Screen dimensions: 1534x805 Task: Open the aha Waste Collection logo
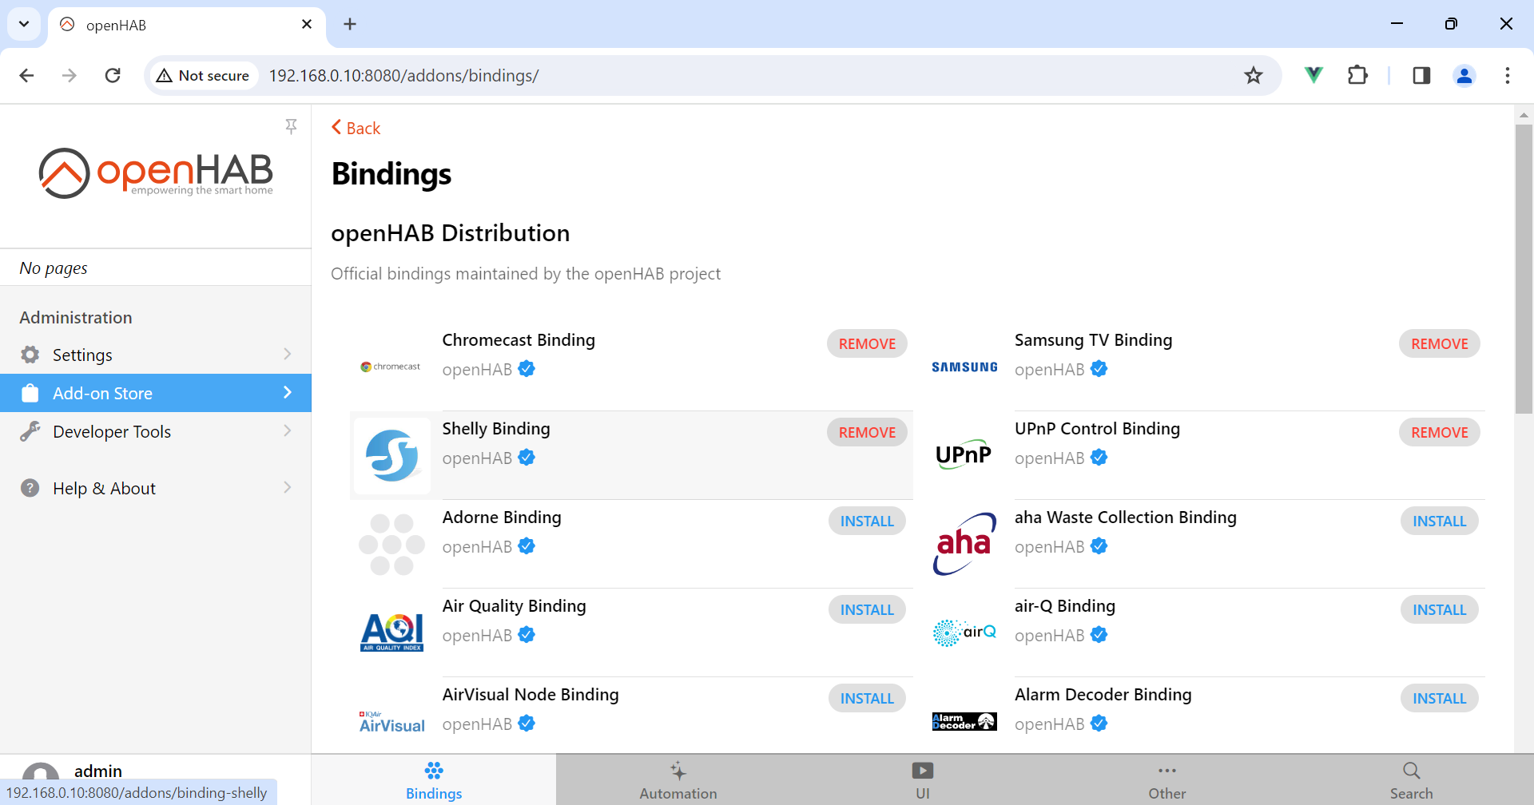coord(964,544)
